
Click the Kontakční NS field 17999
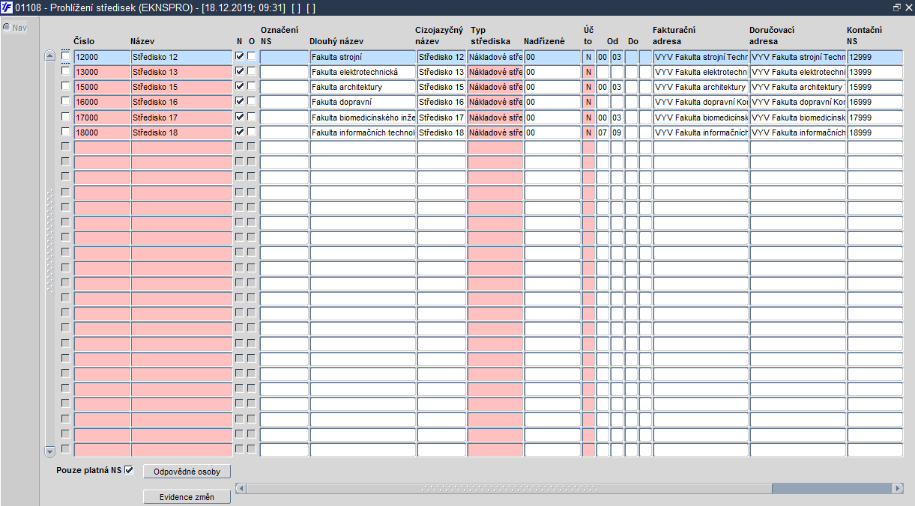(875, 118)
